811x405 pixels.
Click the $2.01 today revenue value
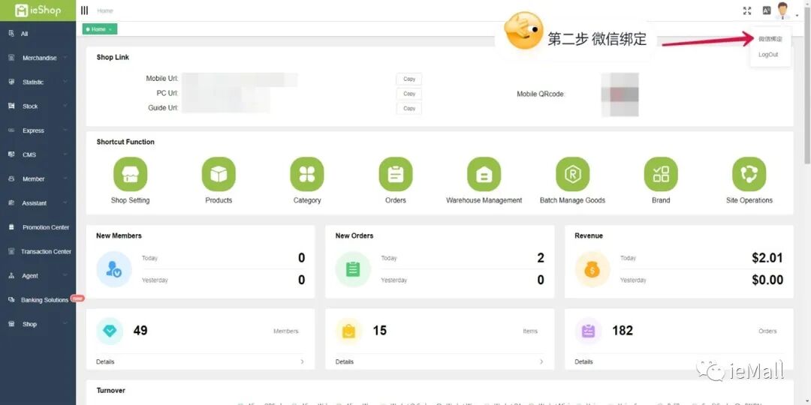767,258
